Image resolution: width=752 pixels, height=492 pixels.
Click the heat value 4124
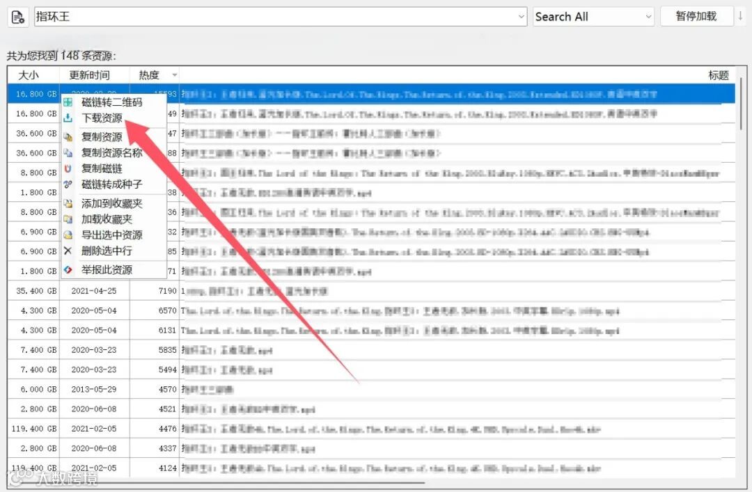pos(167,468)
